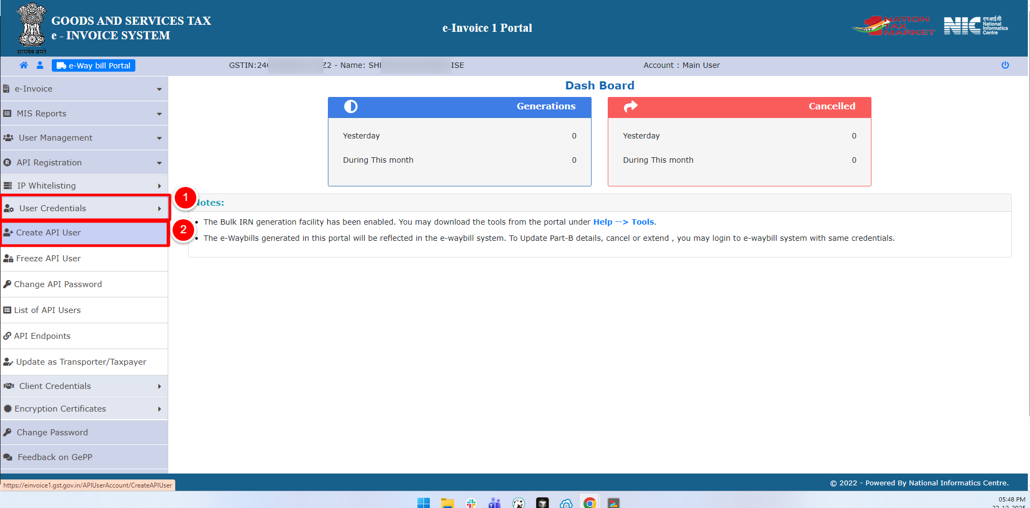Open the e-Way bill Portal button
The width and height of the screenshot is (1030, 508).
point(93,66)
